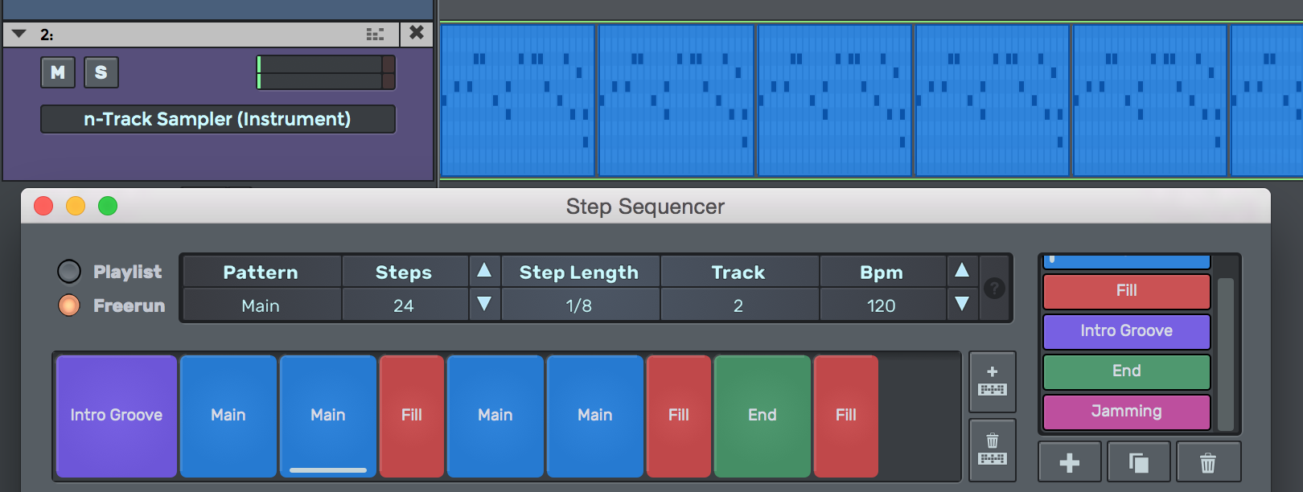Duplicate the selected pattern icon
This screenshot has width=1303, height=492.
click(x=1139, y=463)
